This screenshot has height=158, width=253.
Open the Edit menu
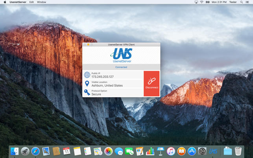click(x=31, y=2)
